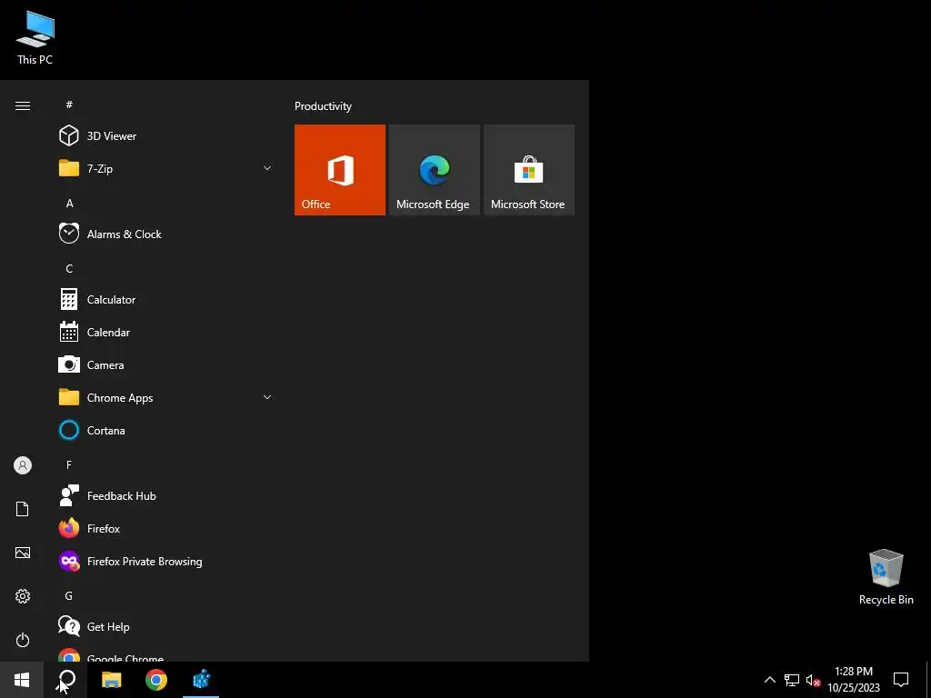Image resolution: width=931 pixels, height=698 pixels.
Task: Click the Windows Start button
Action: coord(22,680)
